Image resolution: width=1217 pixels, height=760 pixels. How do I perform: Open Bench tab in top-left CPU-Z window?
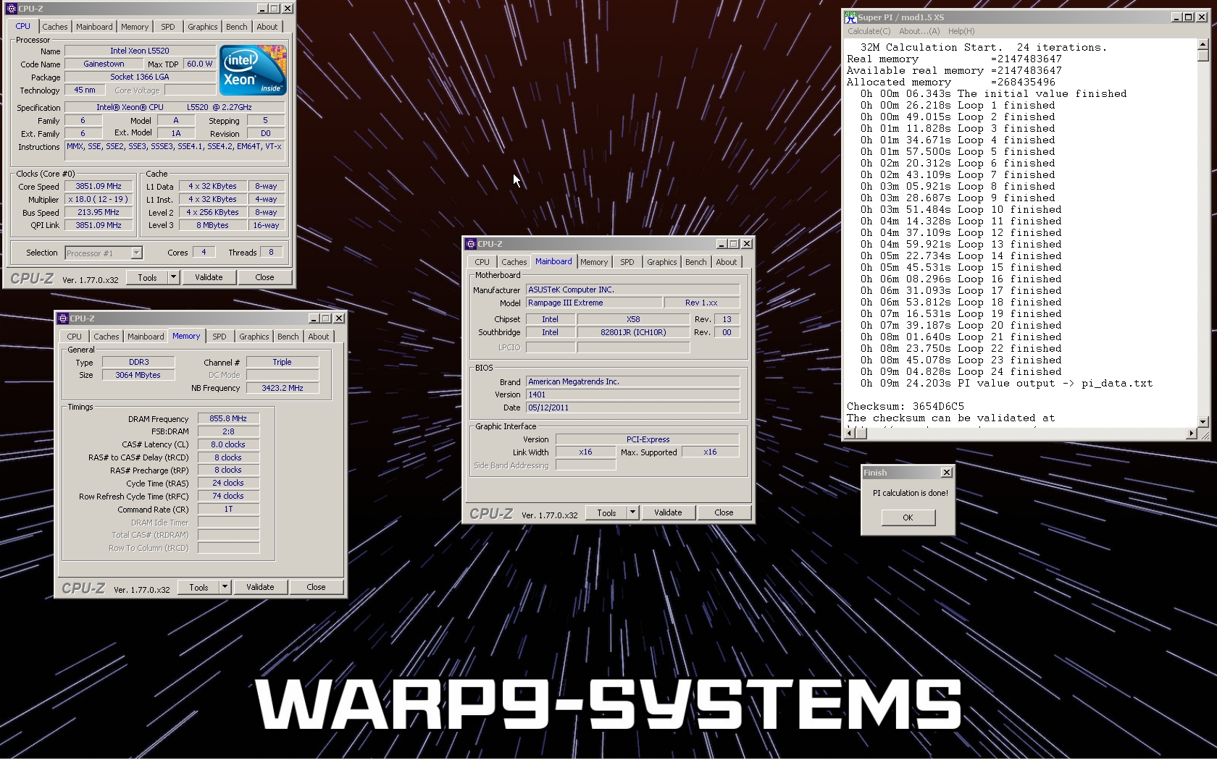click(x=237, y=27)
